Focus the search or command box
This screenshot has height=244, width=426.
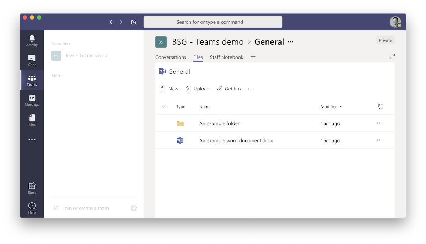coord(213,22)
